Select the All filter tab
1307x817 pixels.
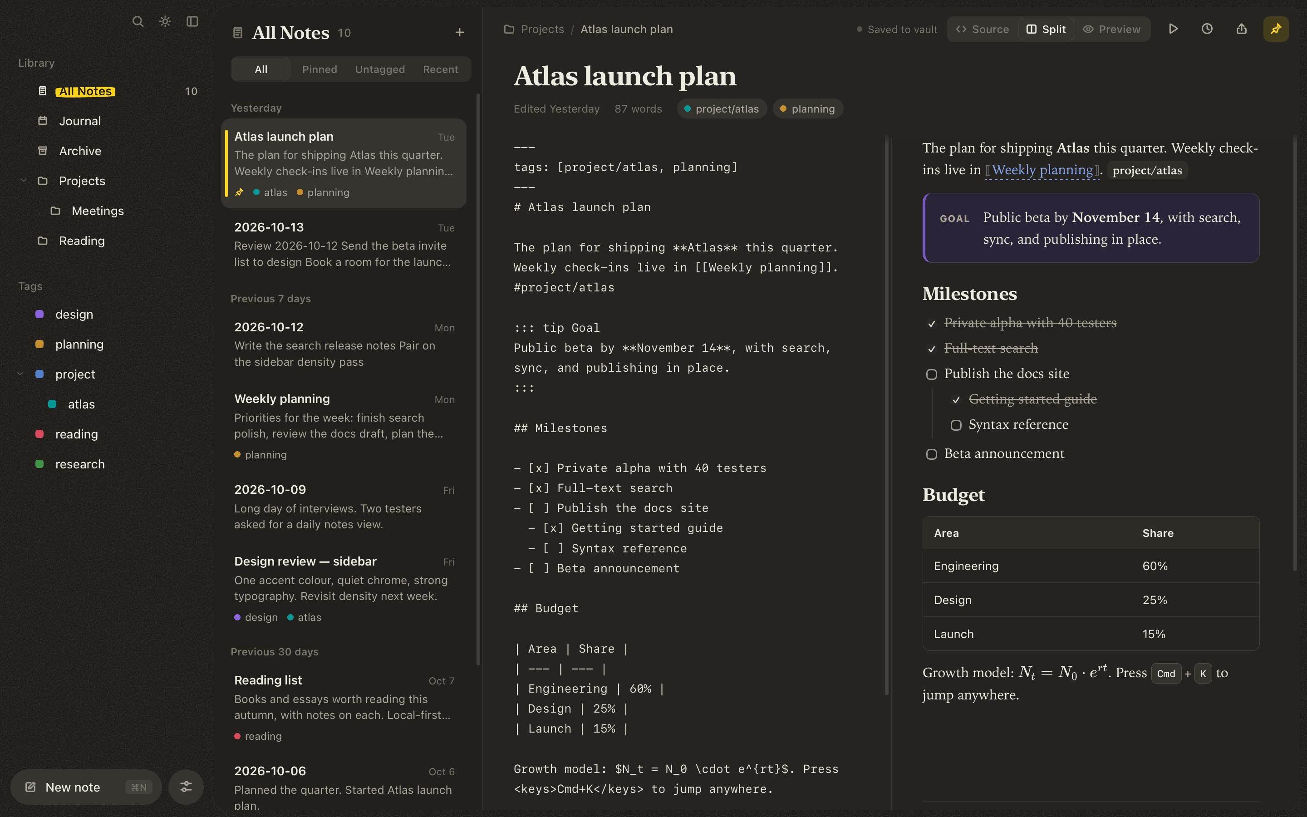(x=261, y=69)
